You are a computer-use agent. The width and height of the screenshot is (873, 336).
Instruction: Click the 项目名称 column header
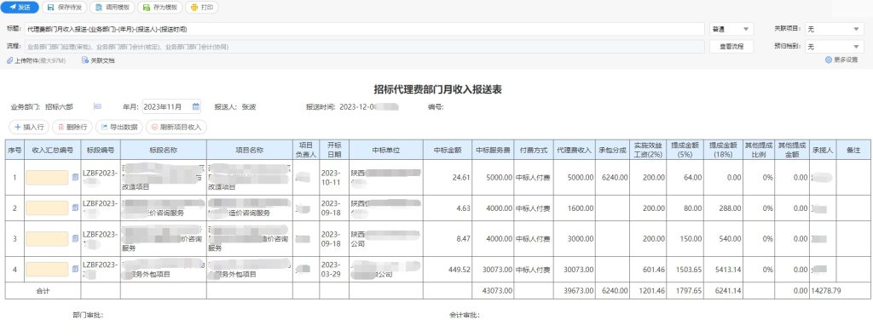coord(250,150)
